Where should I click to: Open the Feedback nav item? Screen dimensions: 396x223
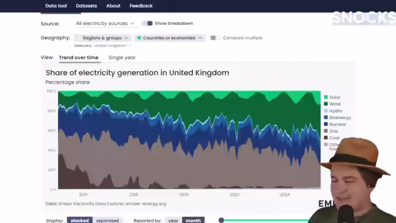click(141, 6)
